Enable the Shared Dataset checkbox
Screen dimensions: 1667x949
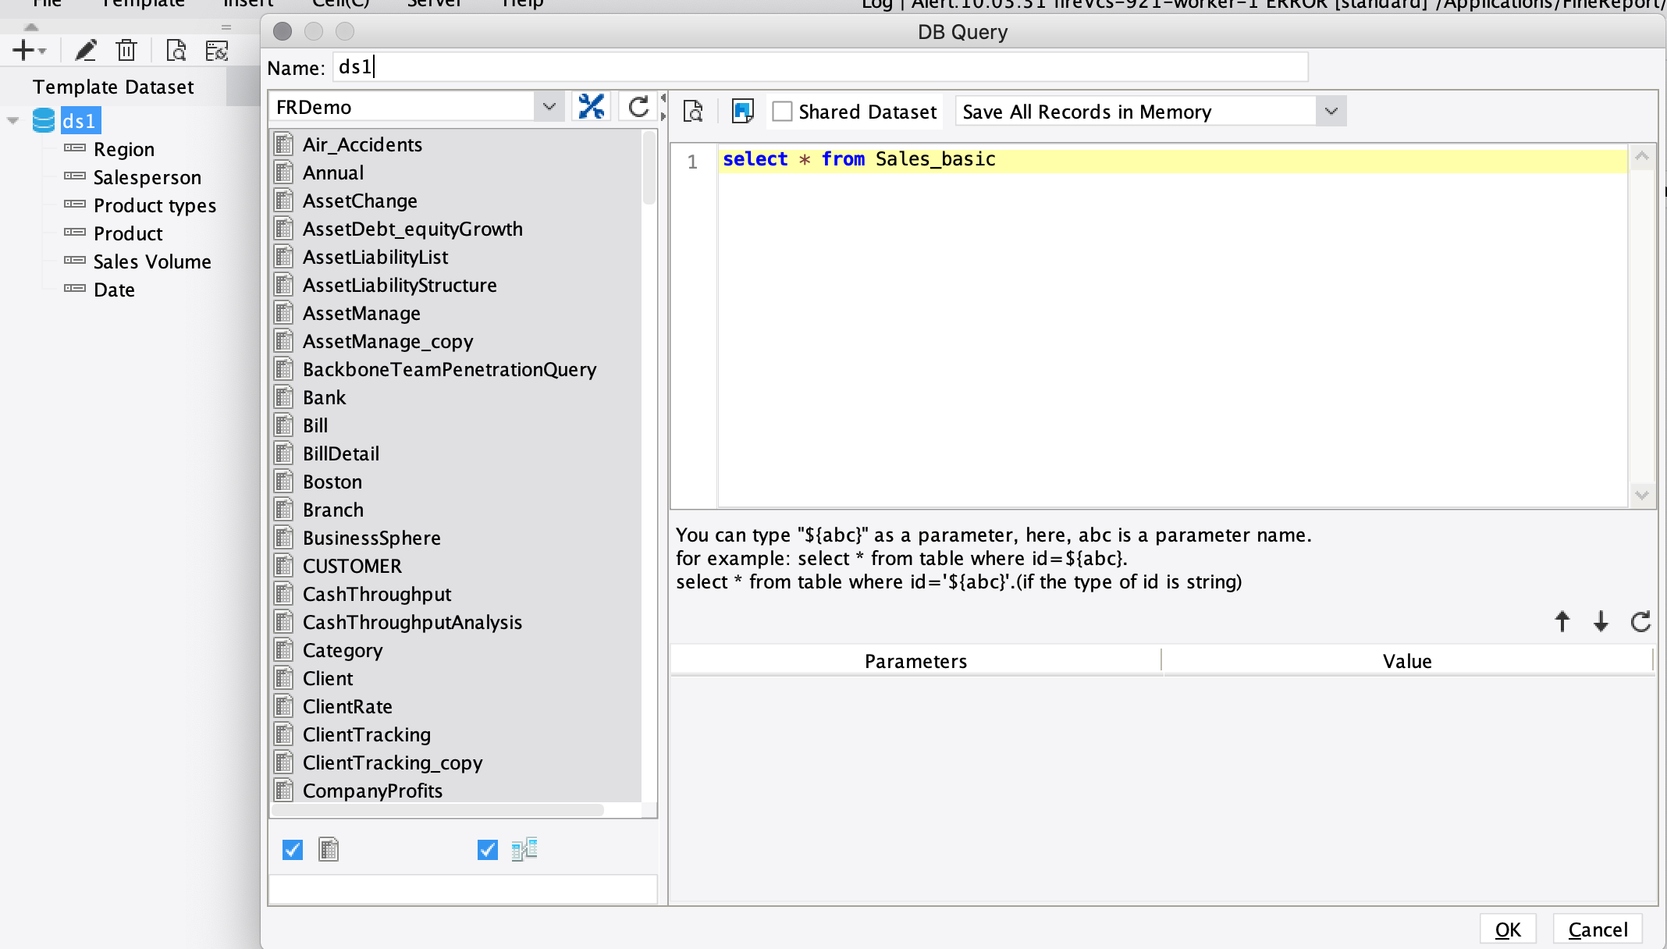click(782, 112)
